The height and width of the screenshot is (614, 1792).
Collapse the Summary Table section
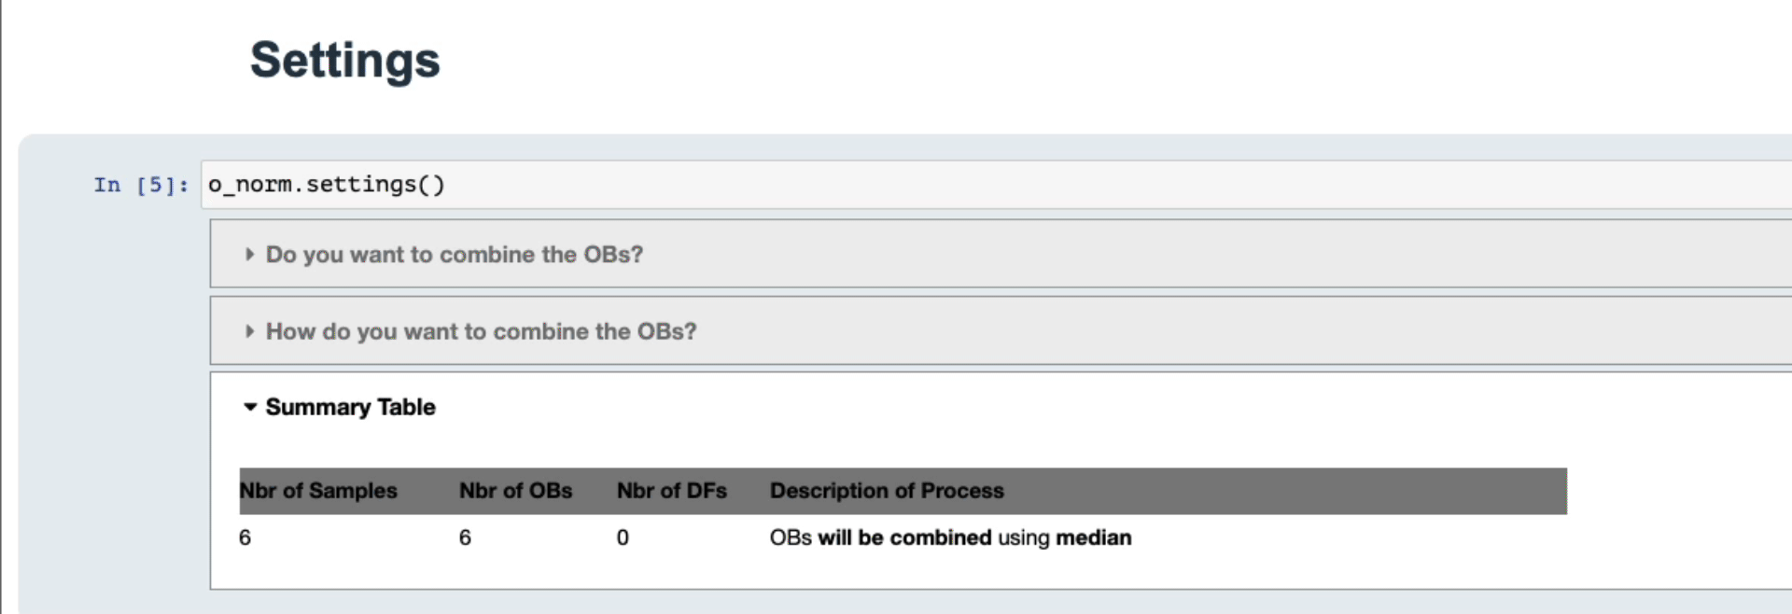pos(350,407)
